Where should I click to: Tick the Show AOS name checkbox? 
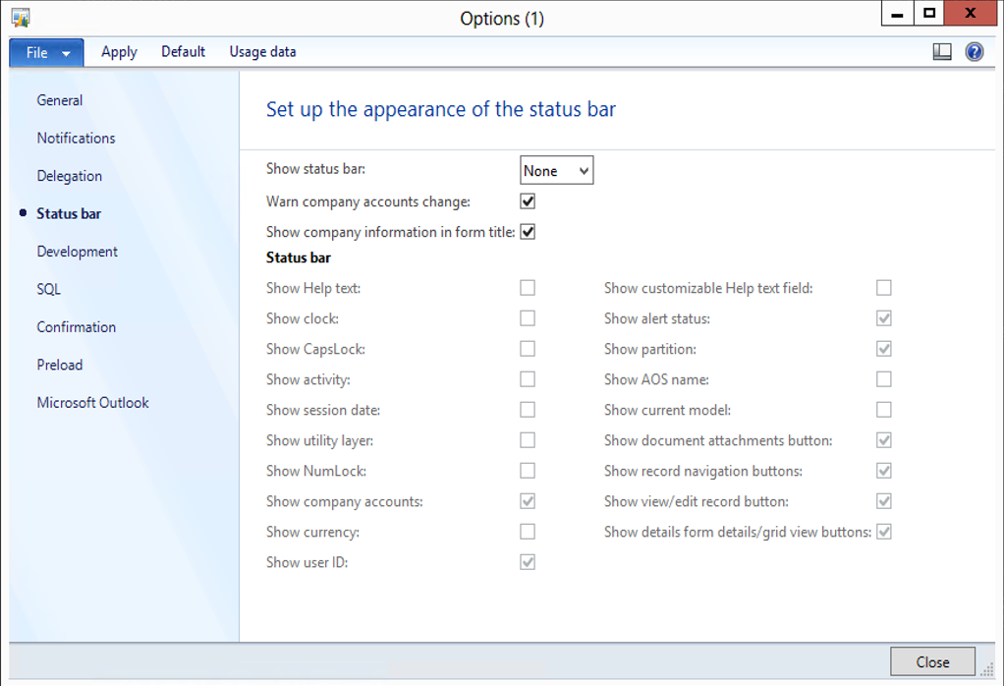coord(884,379)
